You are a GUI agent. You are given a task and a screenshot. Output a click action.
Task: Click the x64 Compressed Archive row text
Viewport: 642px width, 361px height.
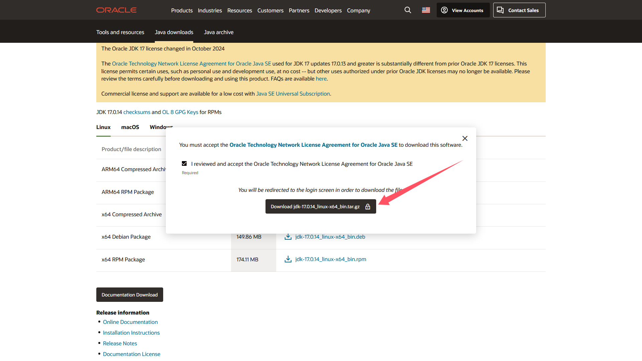click(x=132, y=214)
